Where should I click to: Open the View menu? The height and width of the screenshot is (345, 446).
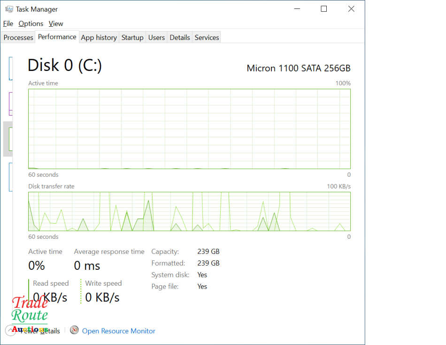[x=56, y=24]
